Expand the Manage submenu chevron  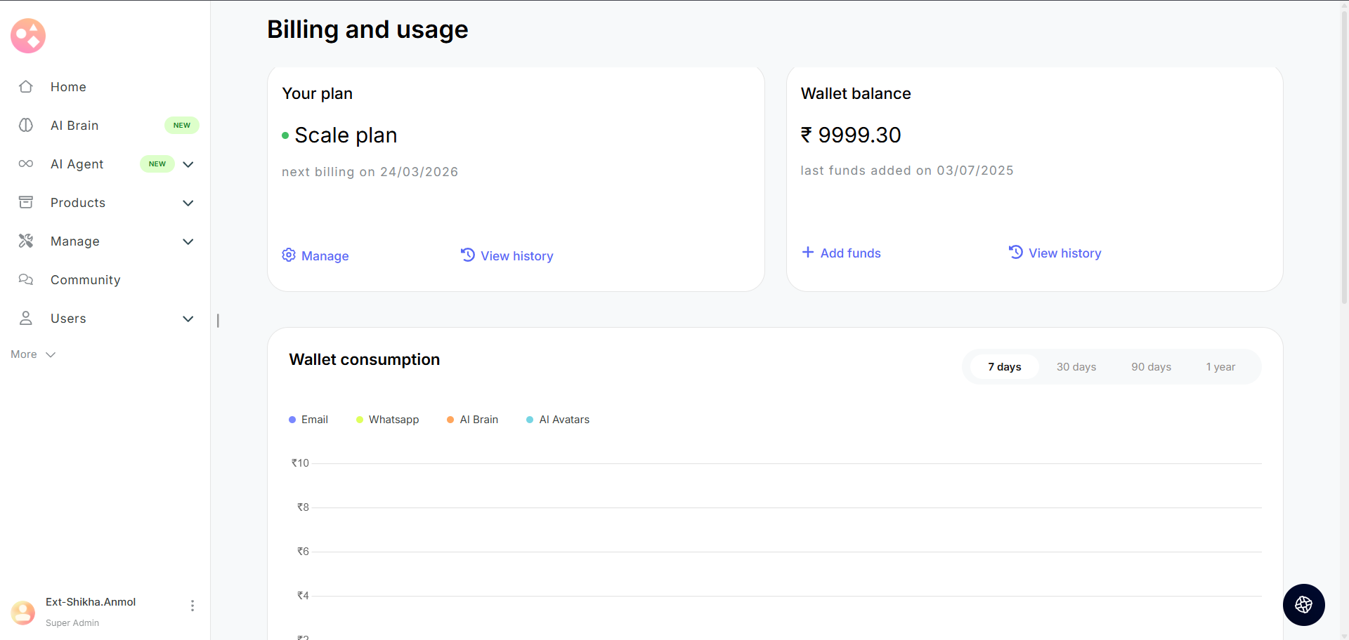coord(188,241)
